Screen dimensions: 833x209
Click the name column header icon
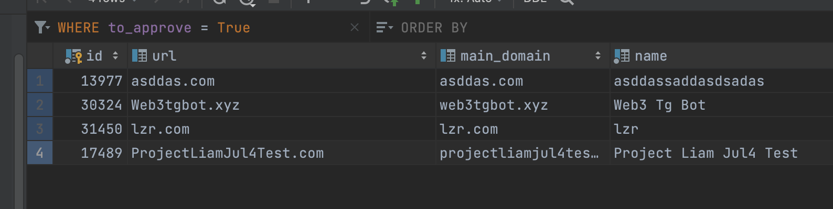click(x=622, y=56)
